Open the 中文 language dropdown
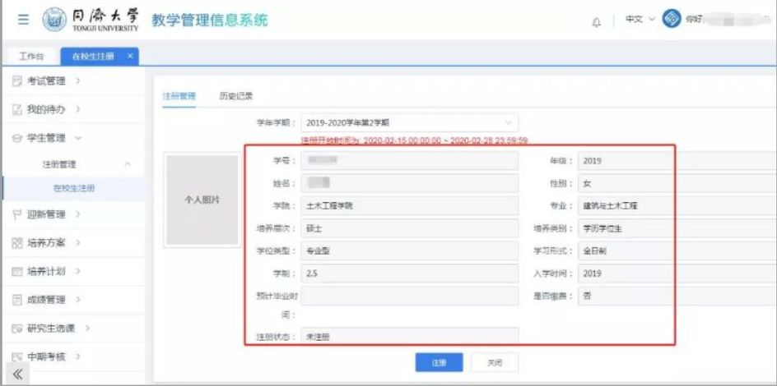Viewport: 777px width, 386px height. [x=640, y=19]
